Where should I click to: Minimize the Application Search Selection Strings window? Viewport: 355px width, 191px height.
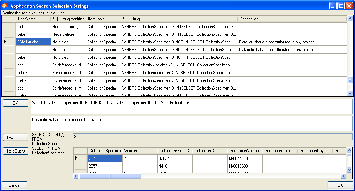[333, 6]
